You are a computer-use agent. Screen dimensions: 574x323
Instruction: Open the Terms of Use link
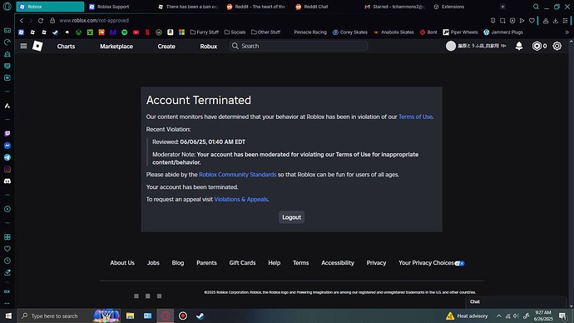[415, 117]
